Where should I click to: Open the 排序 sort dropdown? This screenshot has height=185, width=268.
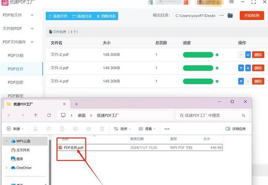coord(122,129)
